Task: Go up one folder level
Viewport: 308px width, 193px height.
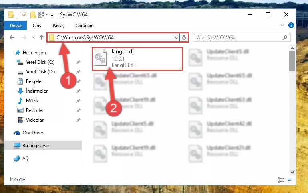Action: point(41,37)
